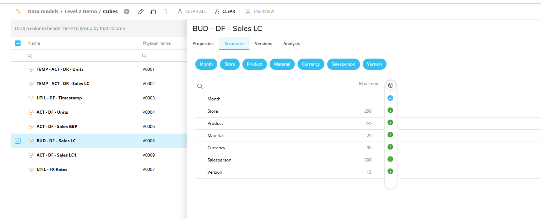The image size is (541, 219).
Task: Click the Physical name filter field
Action: pos(163,56)
